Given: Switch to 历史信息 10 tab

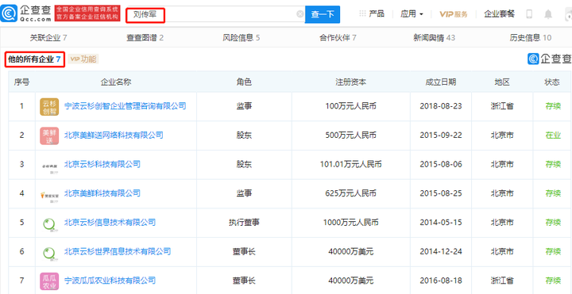Looking at the screenshot, I should click(531, 37).
